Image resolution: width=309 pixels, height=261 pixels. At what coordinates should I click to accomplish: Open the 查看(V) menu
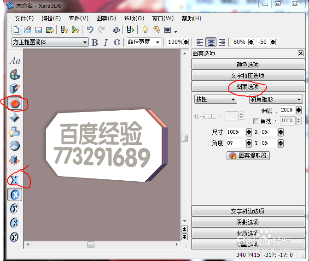coord(78,18)
